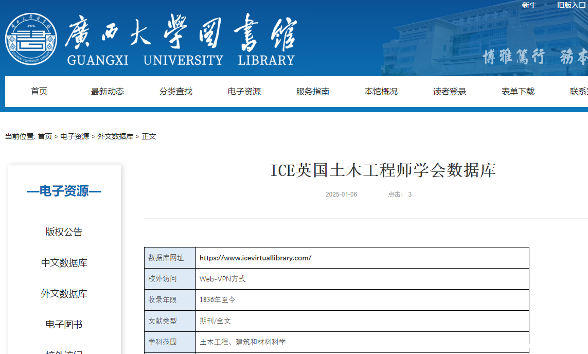Click 外文数据库 in the breadcrumb path
Screen dimensions: 588x354
[x=115, y=136]
